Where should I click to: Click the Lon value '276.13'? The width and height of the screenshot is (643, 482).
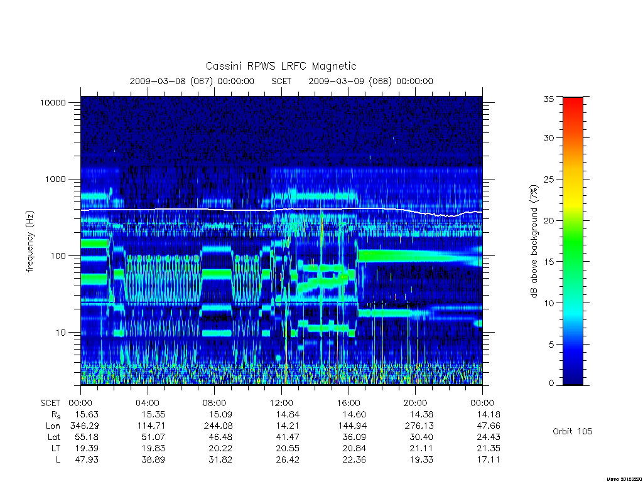(419, 426)
